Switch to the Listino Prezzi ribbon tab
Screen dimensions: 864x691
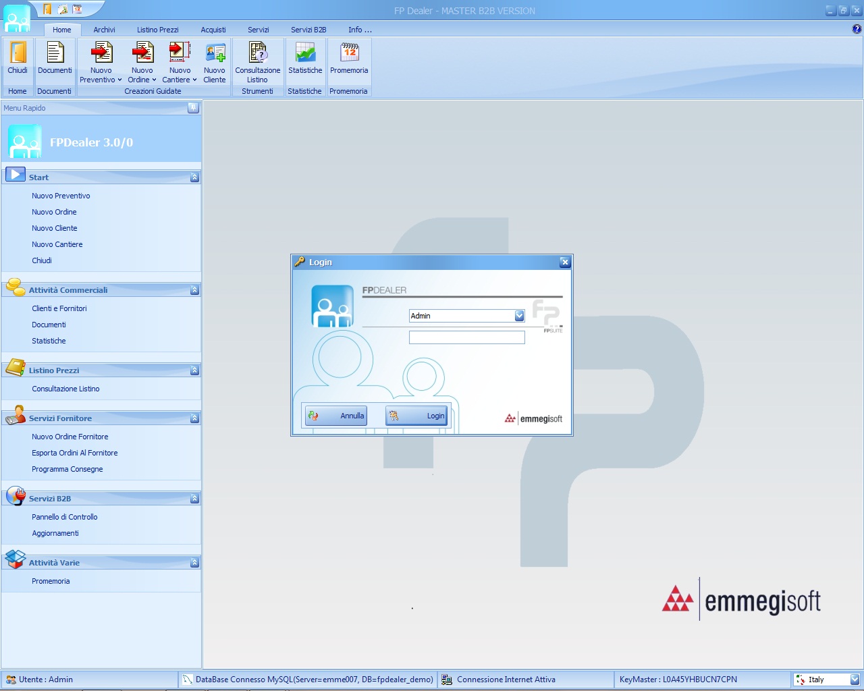pyautogui.click(x=157, y=30)
